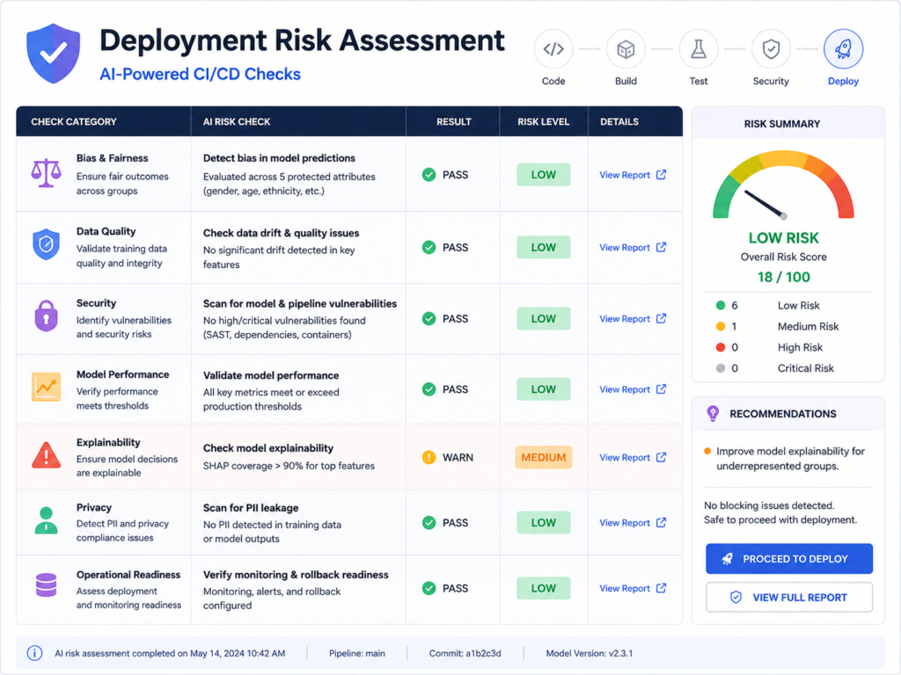Open View Report for Model Performance

click(x=633, y=389)
